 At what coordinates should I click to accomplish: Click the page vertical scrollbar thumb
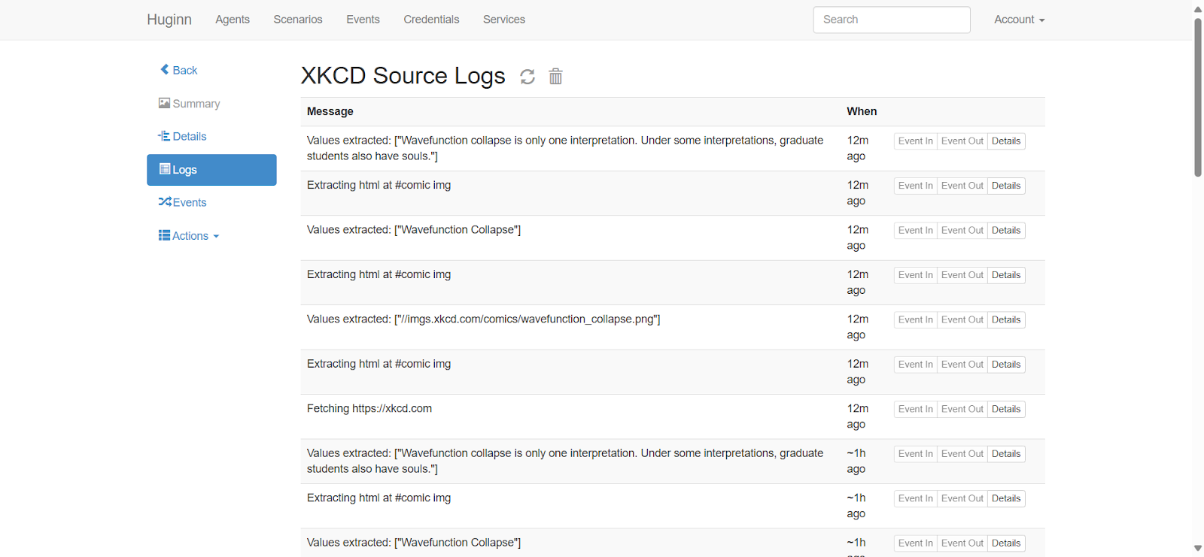coord(1198,98)
